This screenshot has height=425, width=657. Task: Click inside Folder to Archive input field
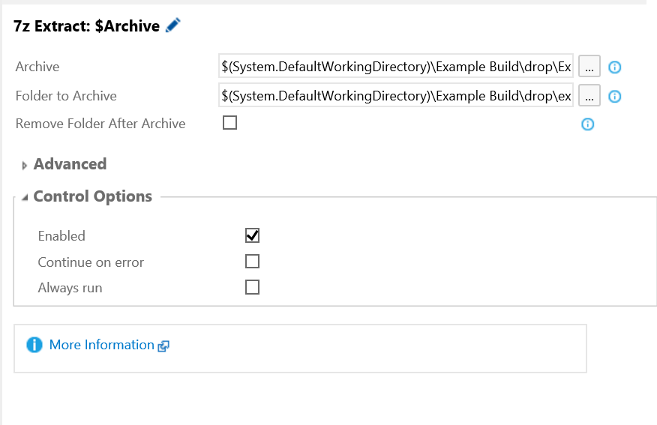pyautogui.click(x=396, y=95)
